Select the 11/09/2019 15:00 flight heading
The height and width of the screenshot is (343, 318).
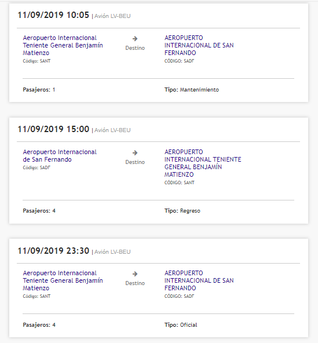(53, 129)
